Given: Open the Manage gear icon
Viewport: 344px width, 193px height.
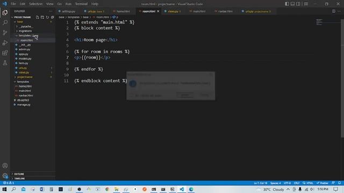Looking at the screenshot, I should coord(5,175).
